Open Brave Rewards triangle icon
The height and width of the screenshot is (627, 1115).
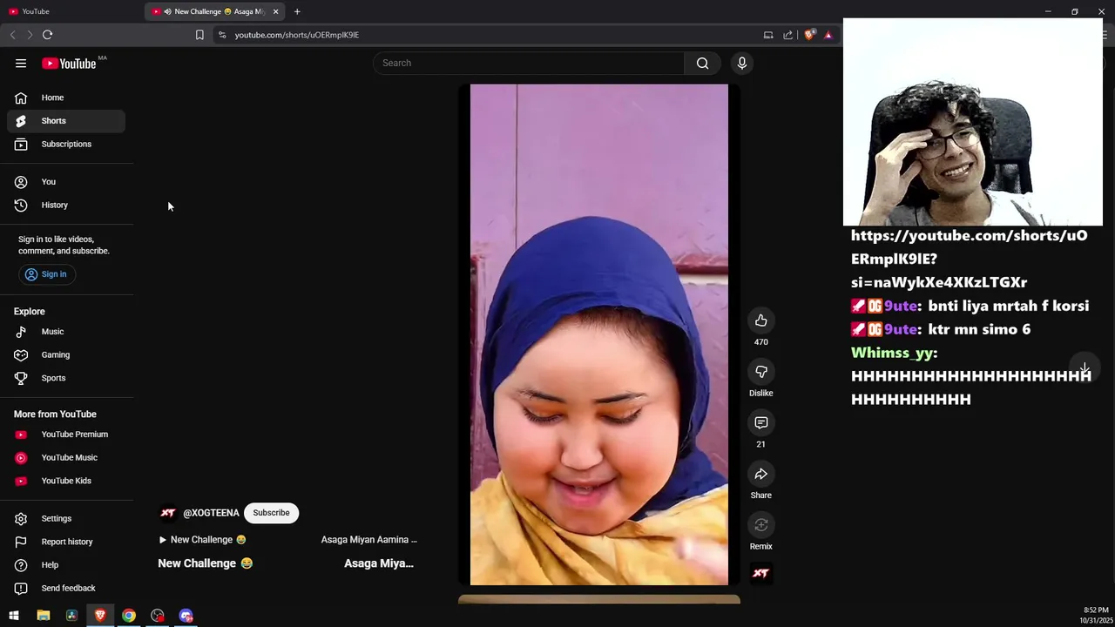click(828, 35)
